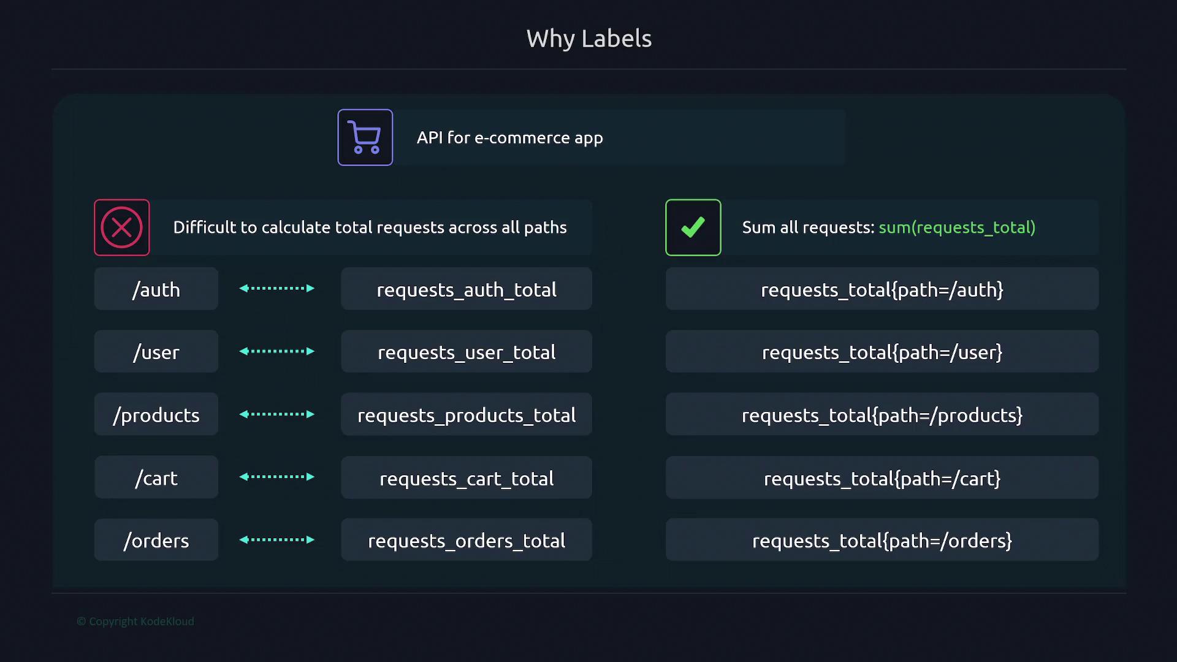
Task: Click requests_total{path=/orders} labeled metric
Action: pyautogui.click(x=882, y=540)
